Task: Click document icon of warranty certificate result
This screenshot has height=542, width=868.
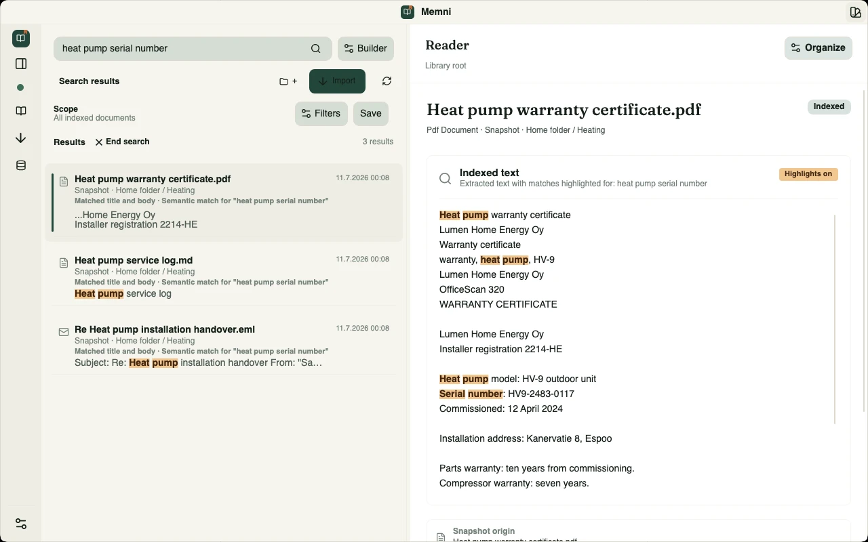Action: (64, 182)
